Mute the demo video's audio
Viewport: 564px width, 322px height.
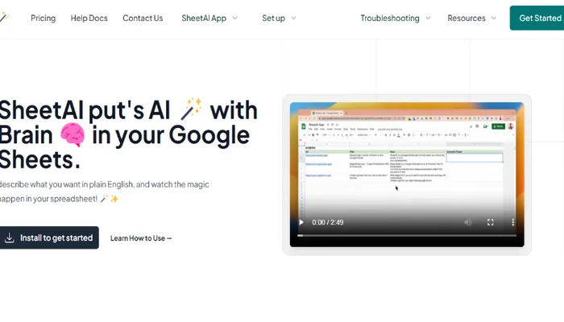coord(468,222)
